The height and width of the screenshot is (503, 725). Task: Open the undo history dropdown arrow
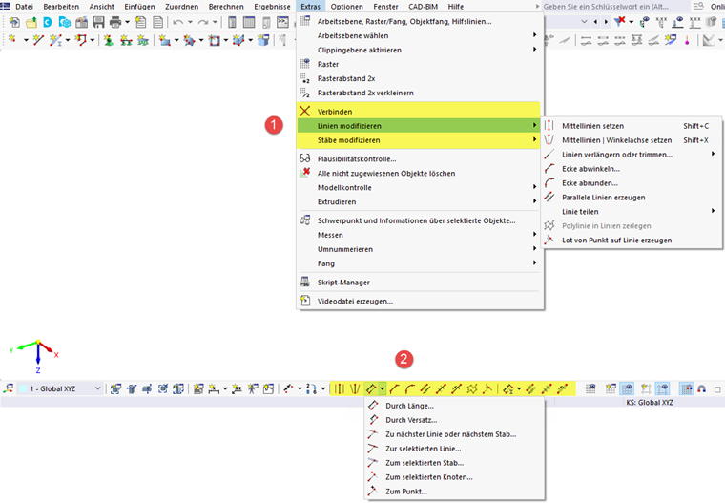click(x=190, y=22)
